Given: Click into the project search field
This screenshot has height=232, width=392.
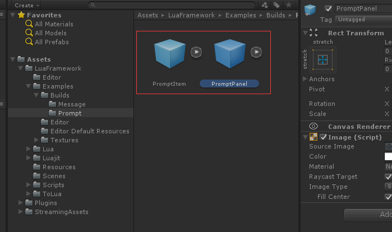Looking at the screenshot, I should [172, 5].
